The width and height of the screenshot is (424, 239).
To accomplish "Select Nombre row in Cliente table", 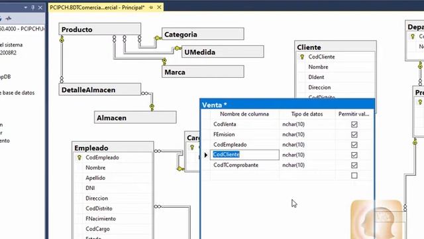I will click(x=335, y=67).
